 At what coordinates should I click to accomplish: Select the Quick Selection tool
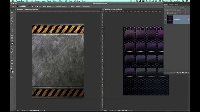coord(12,21)
